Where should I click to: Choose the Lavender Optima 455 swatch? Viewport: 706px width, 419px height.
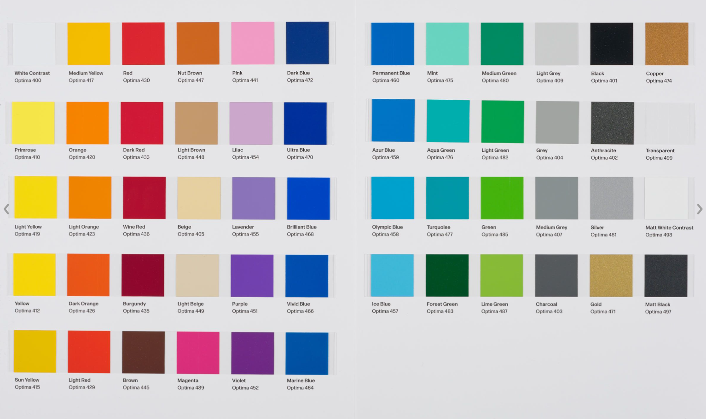254,198
